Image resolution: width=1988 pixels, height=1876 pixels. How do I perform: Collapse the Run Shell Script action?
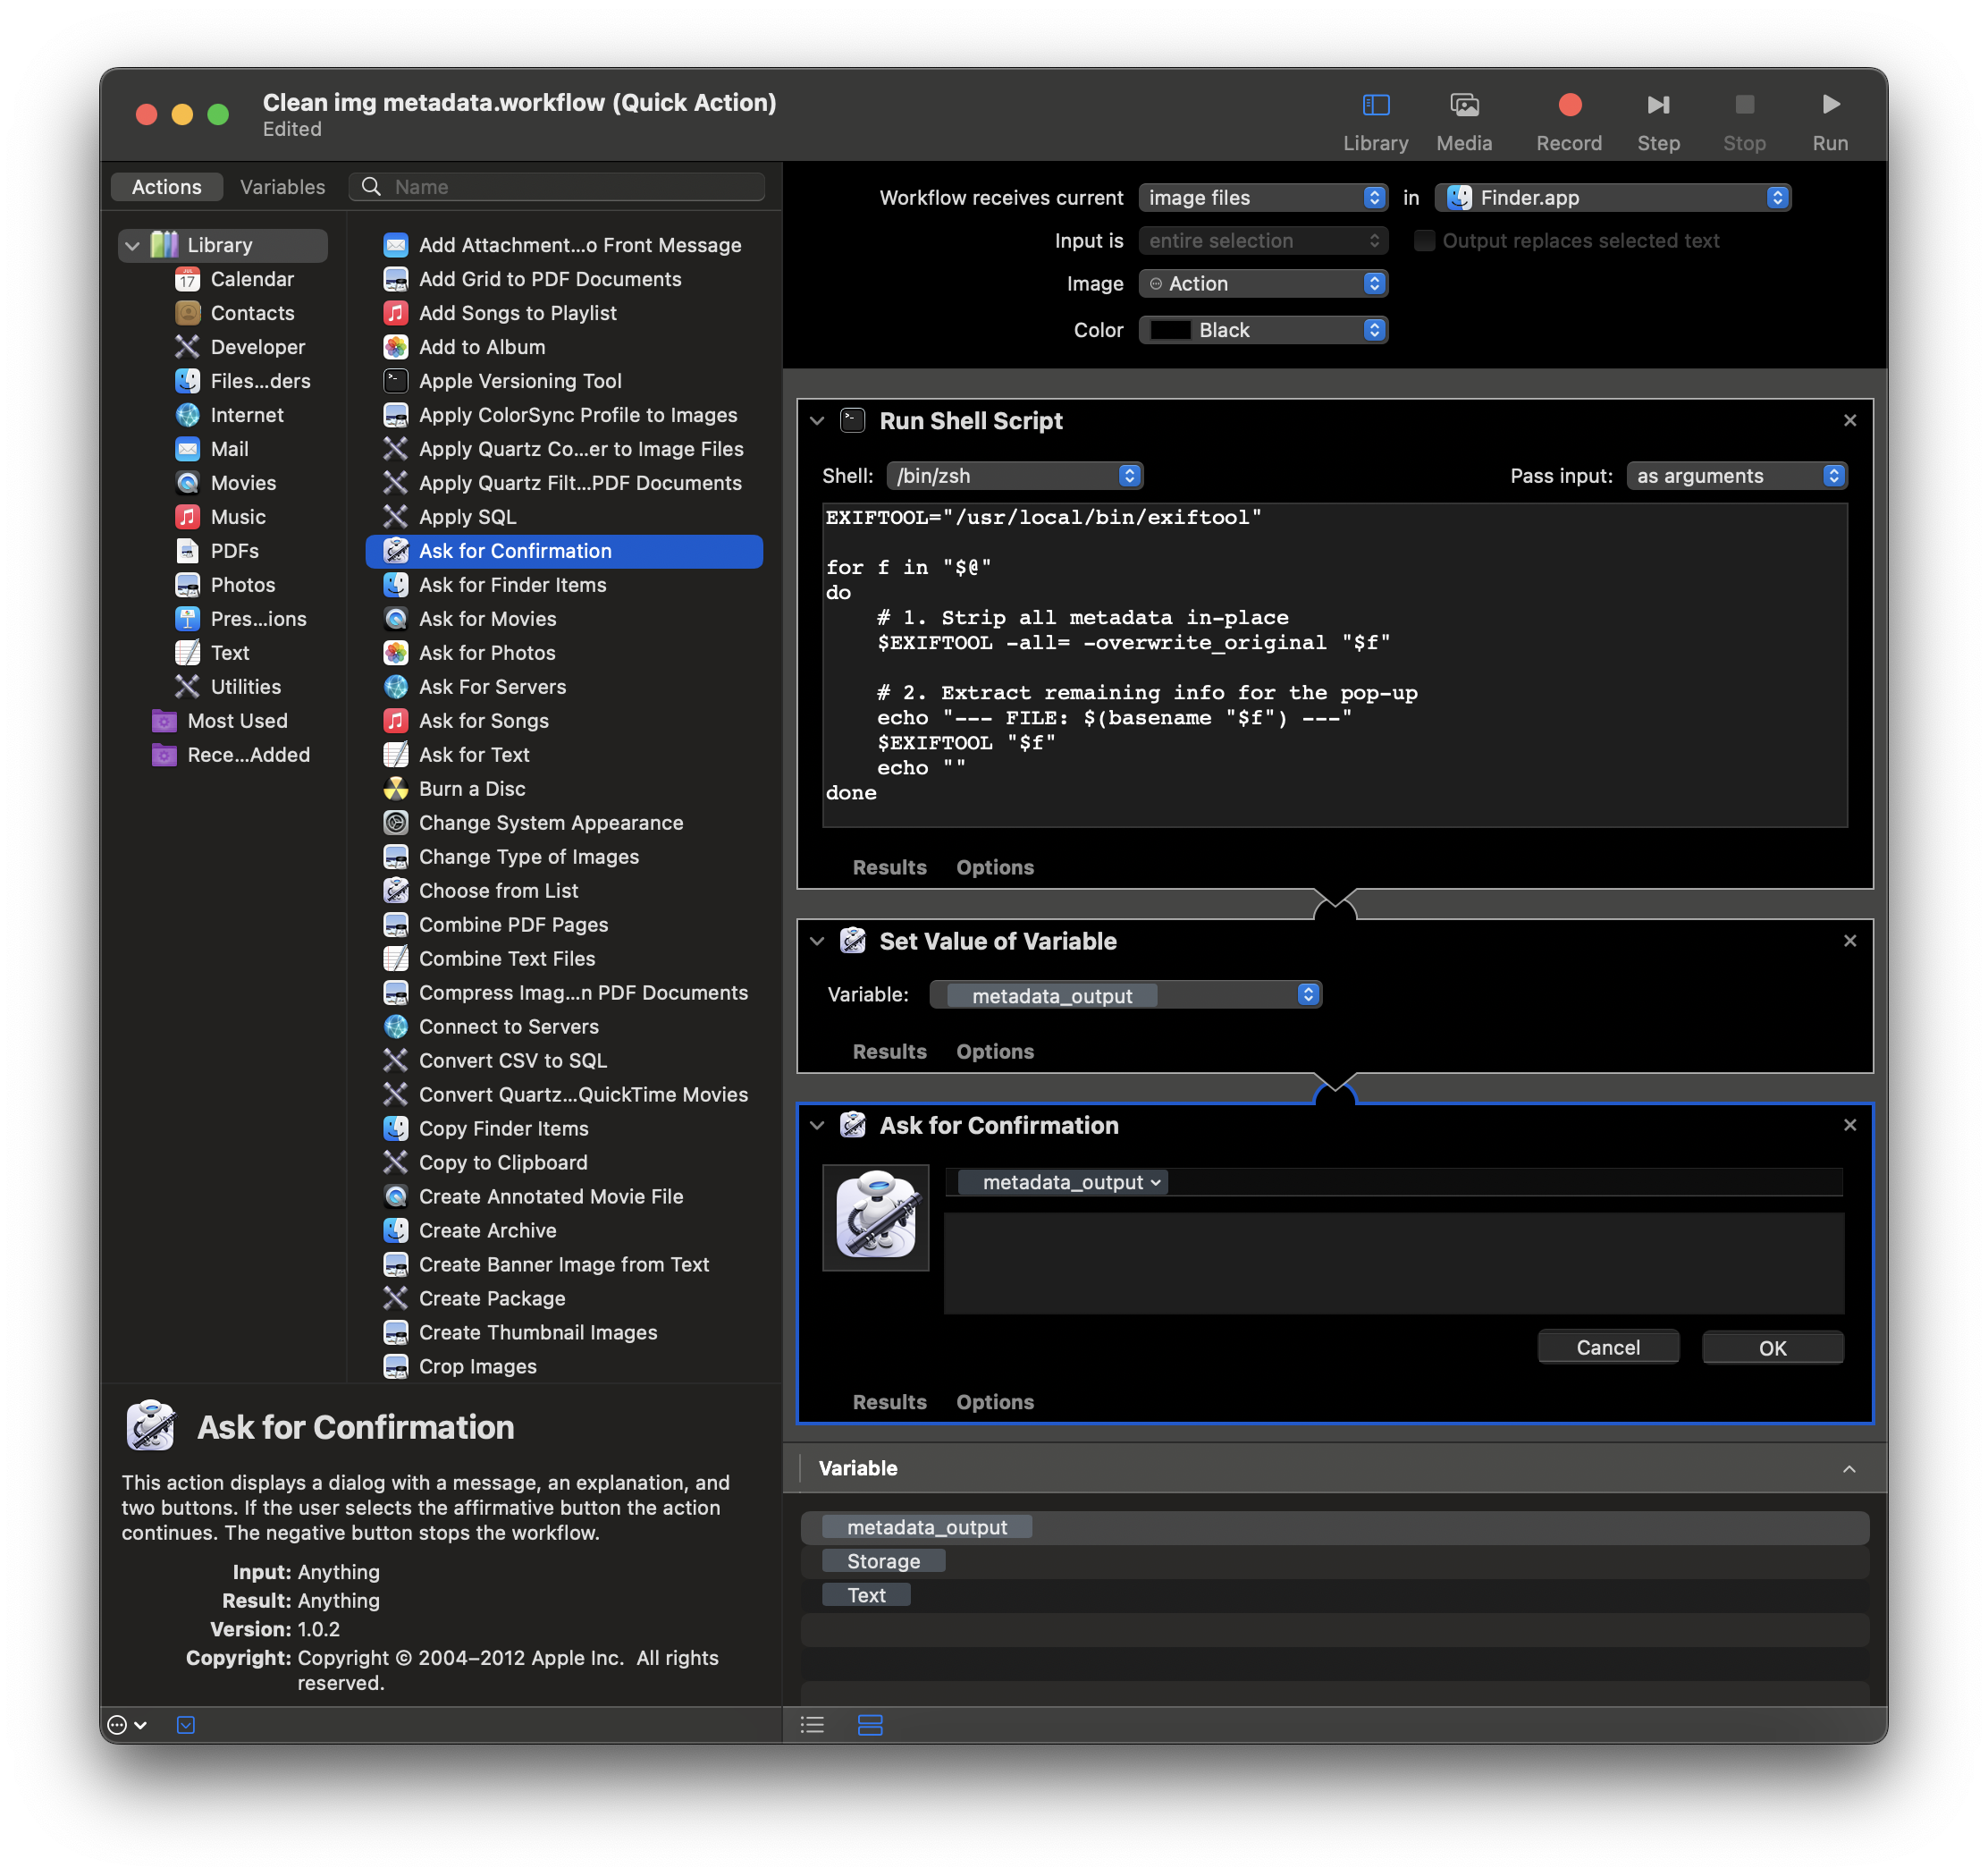click(817, 421)
